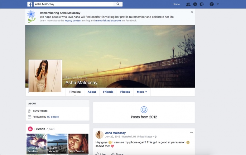Click the ABOUT panel header
The width and height of the screenshot is (246, 155).
coord(57,104)
